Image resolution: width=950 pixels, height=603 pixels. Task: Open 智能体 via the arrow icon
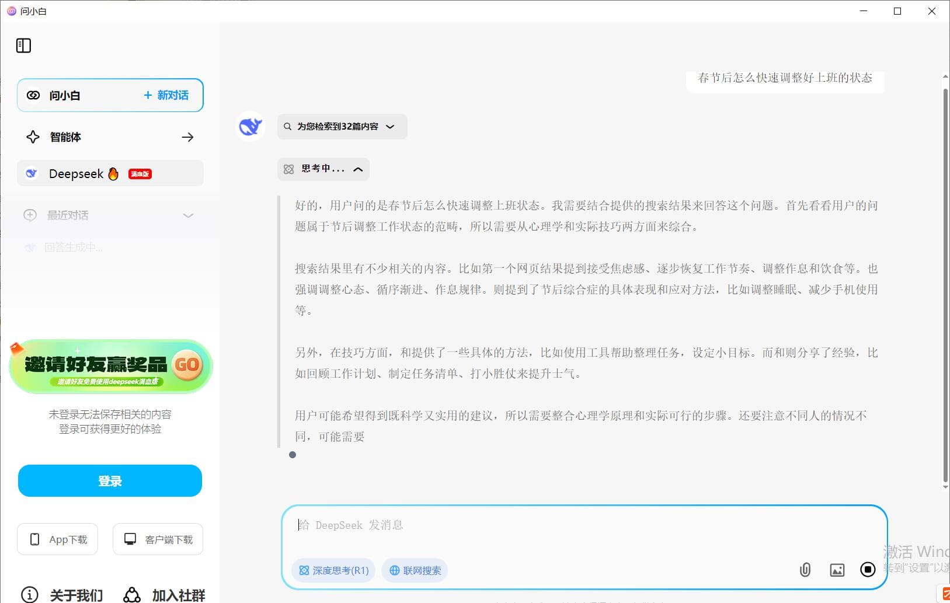[188, 137]
